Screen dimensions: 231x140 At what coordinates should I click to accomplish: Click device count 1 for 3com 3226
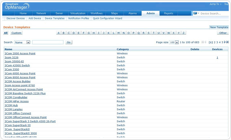click(x=217, y=57)
